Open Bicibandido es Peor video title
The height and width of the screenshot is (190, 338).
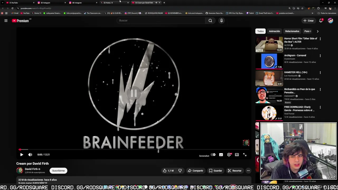pyautogui.click(x=299, y=91)
